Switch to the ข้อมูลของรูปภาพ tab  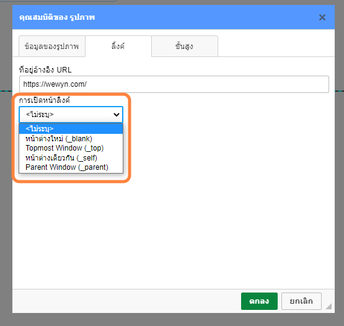click(52, 46)
